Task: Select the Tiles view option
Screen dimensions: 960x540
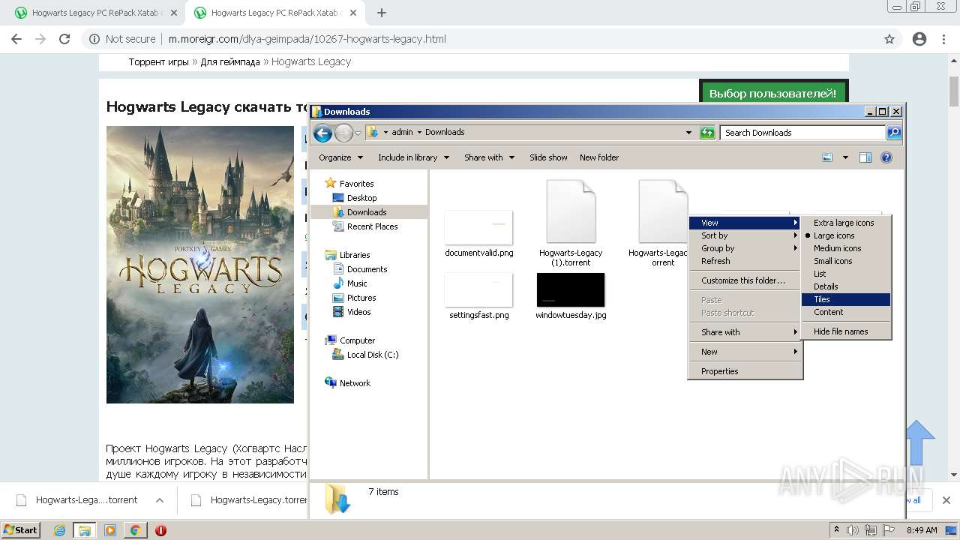Action: click(x=846, y=299)
